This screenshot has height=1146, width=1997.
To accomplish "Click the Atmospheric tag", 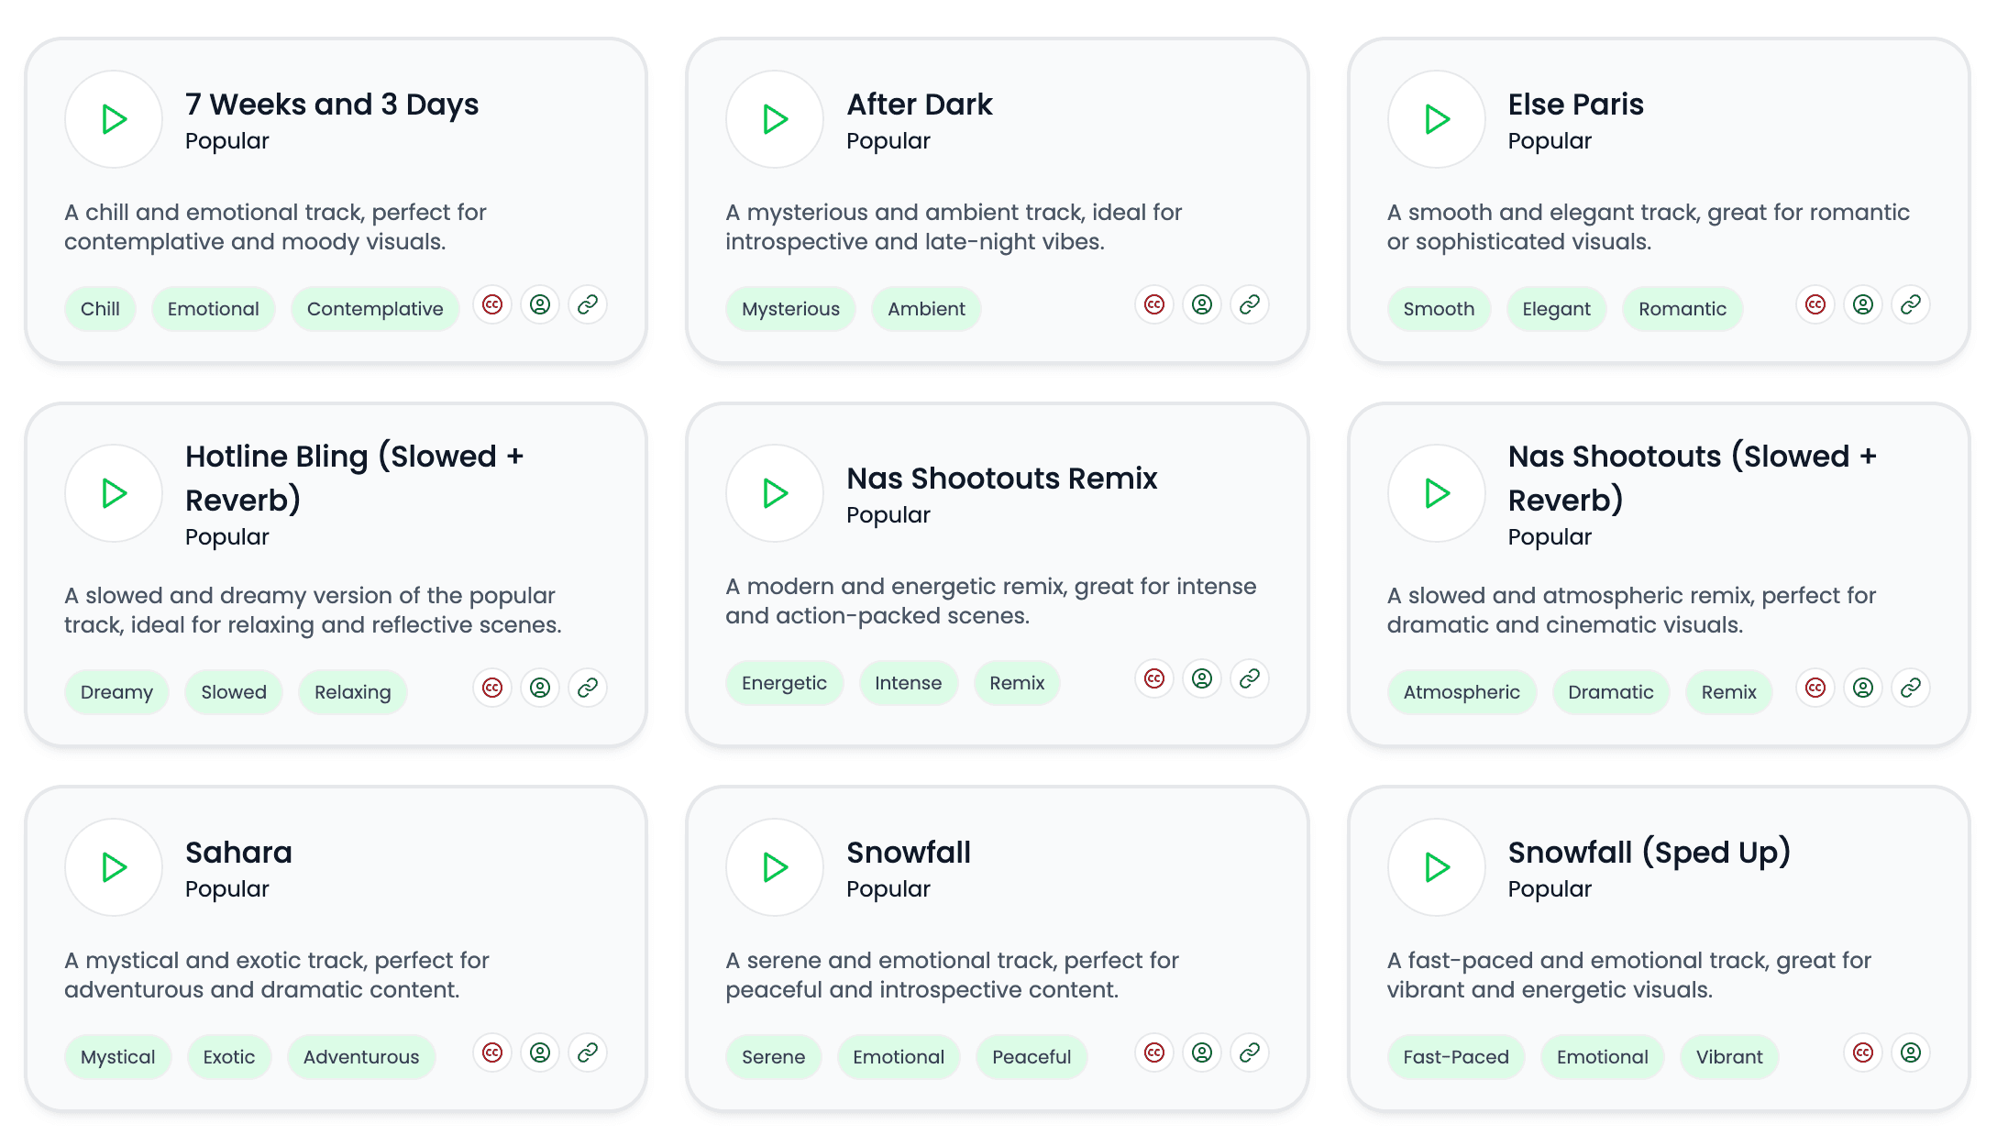I will pos(1462,692).
